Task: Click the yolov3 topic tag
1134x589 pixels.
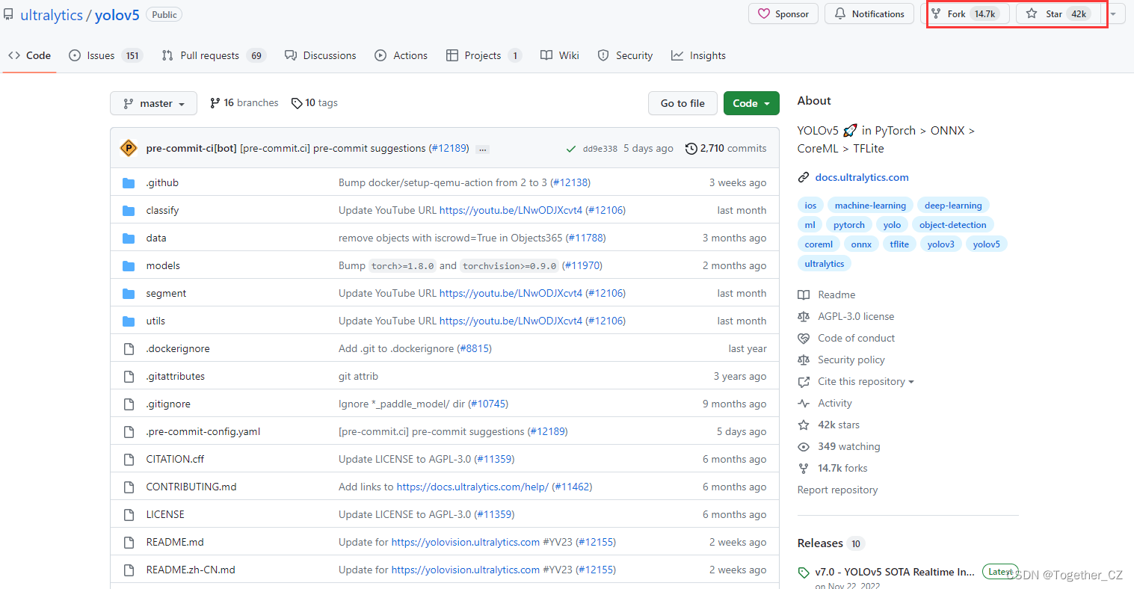Action: 940,244
